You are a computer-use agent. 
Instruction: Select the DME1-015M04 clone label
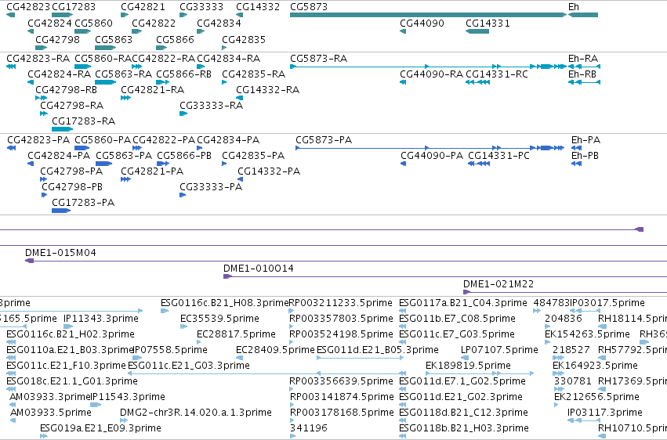click(60, 253)
